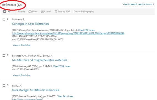View at Publisher for Eerenstein reference

tap(22, 75)
